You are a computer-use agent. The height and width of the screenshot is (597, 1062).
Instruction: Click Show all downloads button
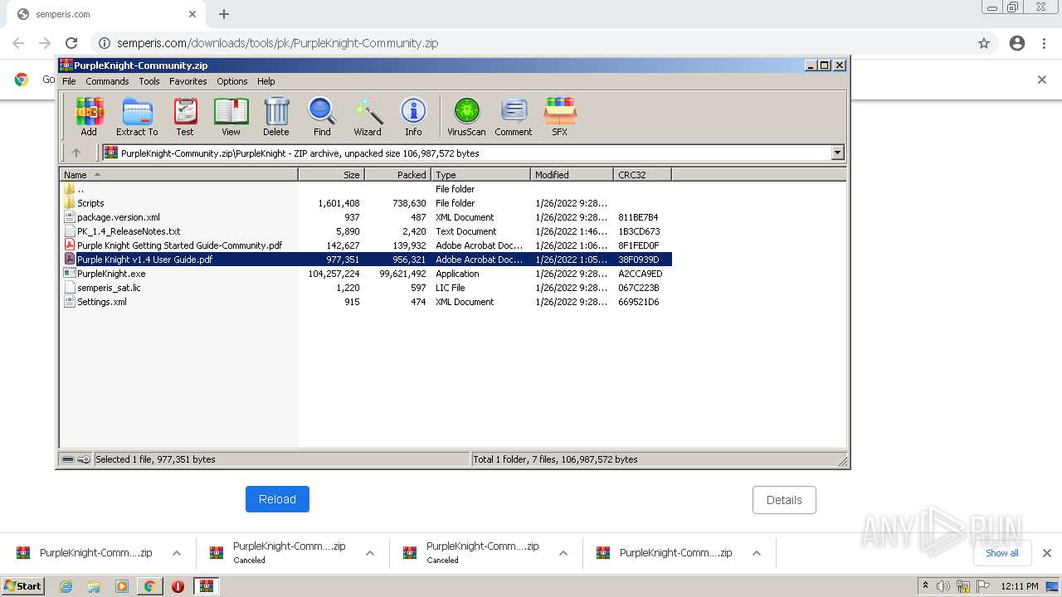coord(1002,553)
